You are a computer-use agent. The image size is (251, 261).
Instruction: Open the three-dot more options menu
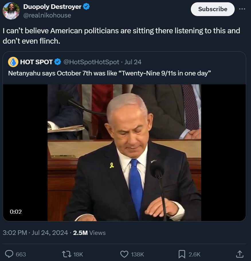coord(242,9)
